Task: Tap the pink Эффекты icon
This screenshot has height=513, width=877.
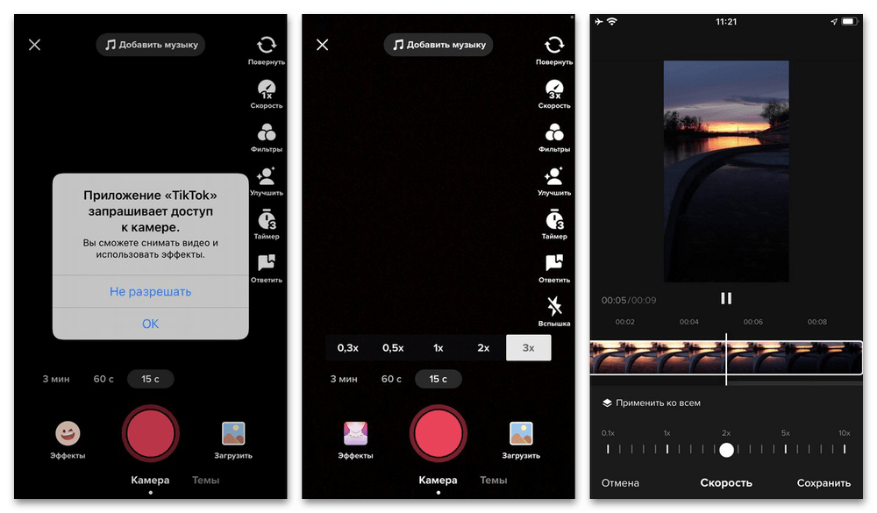Action: tap(355, 433)
